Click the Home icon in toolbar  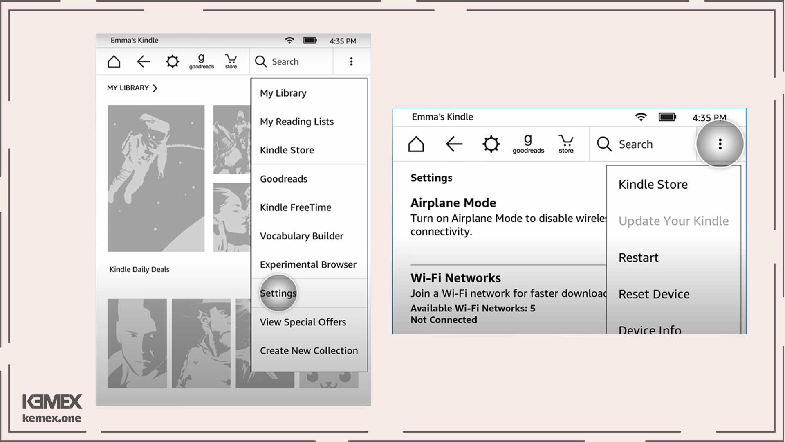click(114, 61)
